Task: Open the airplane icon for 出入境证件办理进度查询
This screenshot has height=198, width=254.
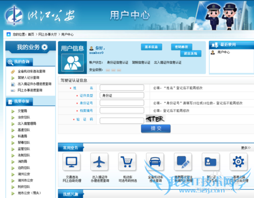Action: tap(99, 162)
